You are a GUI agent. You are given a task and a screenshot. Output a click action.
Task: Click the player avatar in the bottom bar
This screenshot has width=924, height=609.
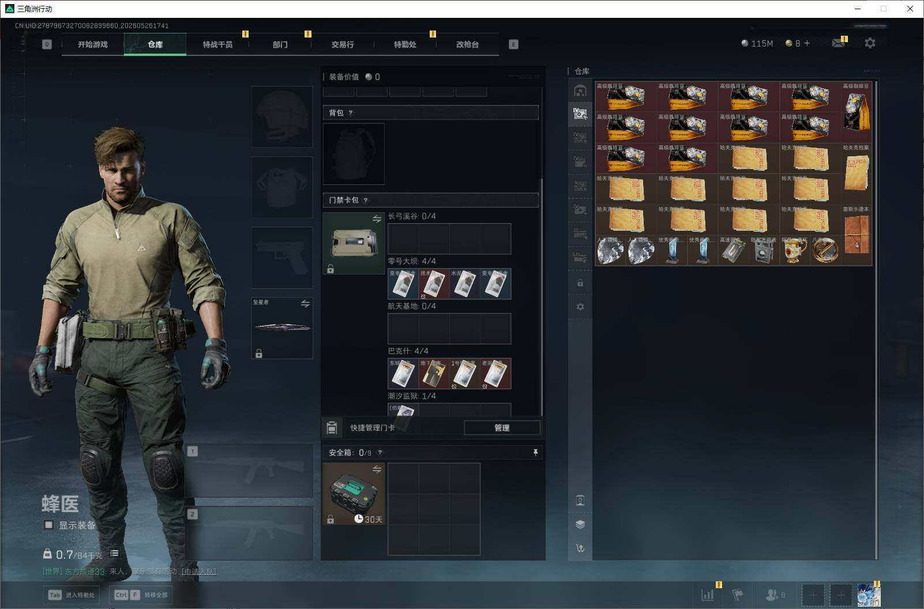click(869, 595)
